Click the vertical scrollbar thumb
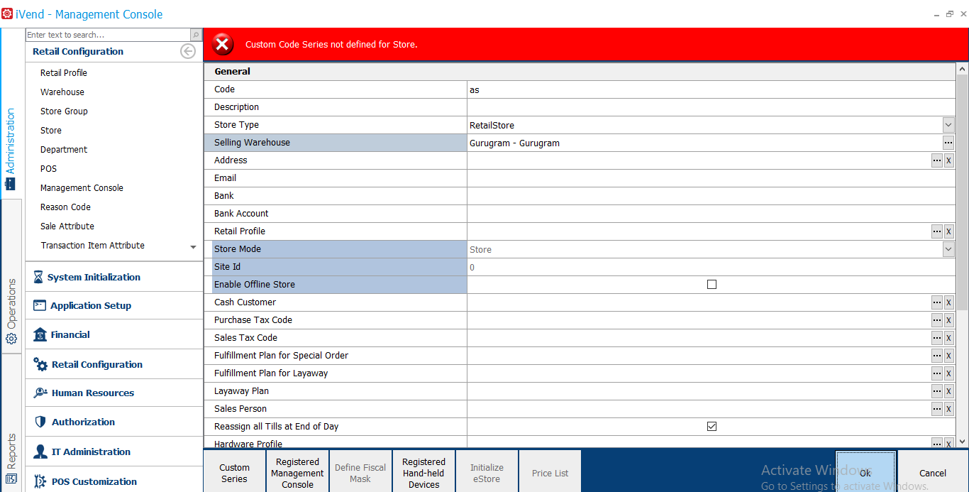Viewport: 969px width, 492px height. (x=962, y=192)
